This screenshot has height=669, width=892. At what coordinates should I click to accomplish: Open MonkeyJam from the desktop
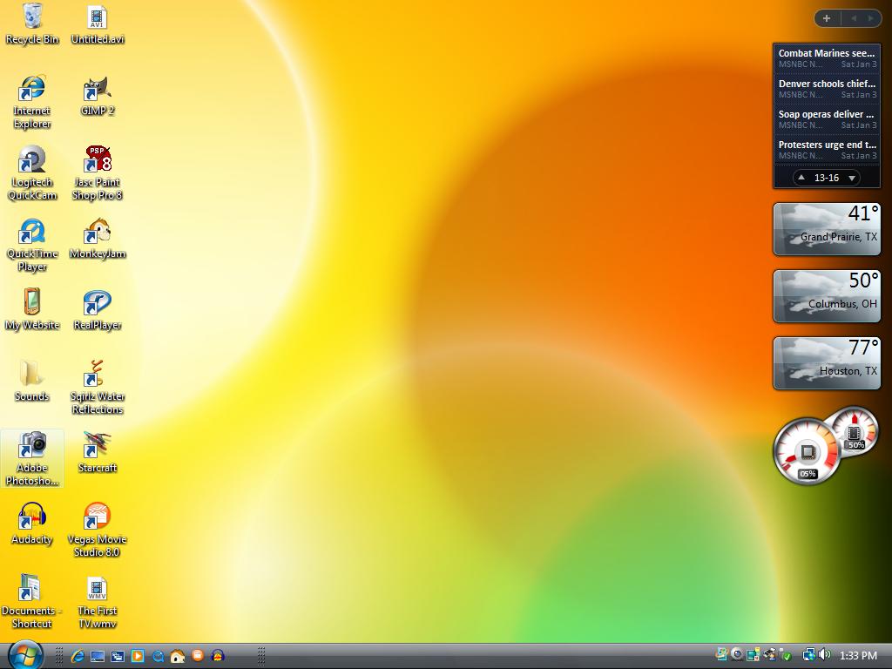[x=97, y=235]
